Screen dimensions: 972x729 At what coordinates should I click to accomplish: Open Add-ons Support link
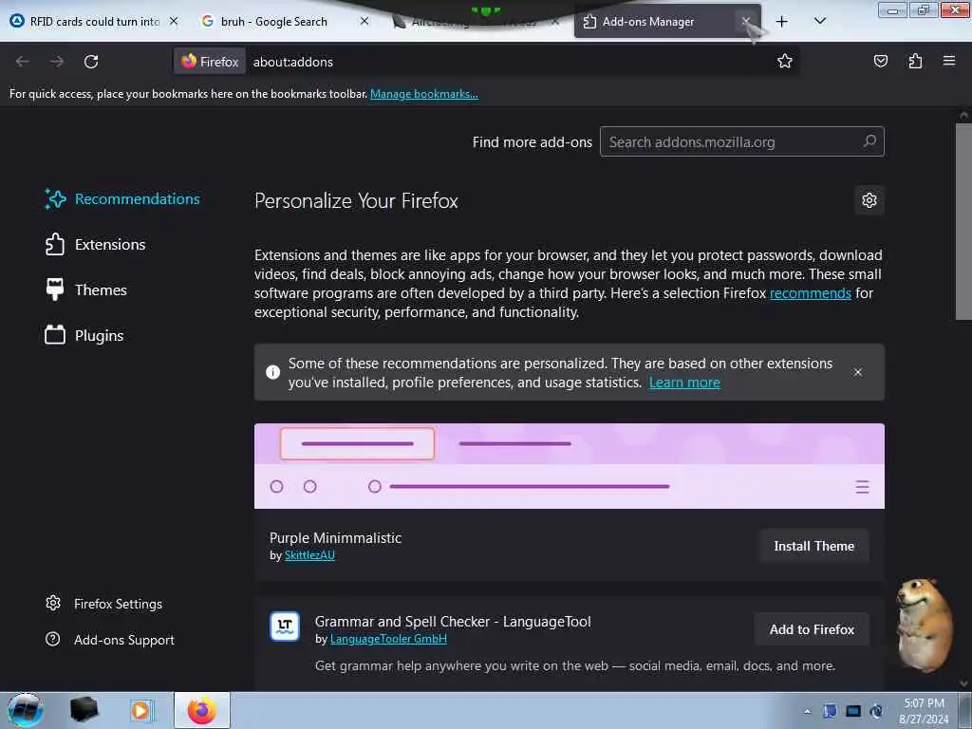[x=110, y=640]
